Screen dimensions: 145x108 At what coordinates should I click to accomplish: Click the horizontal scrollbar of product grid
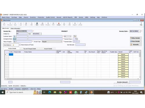point(39,79)
